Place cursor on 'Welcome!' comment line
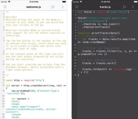138x119 pixels. pos(11,17)
